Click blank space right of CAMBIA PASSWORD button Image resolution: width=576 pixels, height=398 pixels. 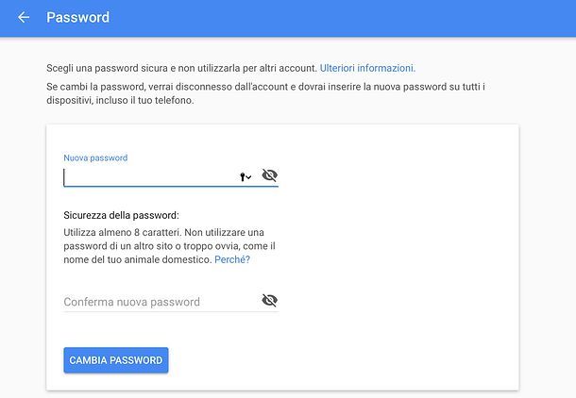point(340,360)
